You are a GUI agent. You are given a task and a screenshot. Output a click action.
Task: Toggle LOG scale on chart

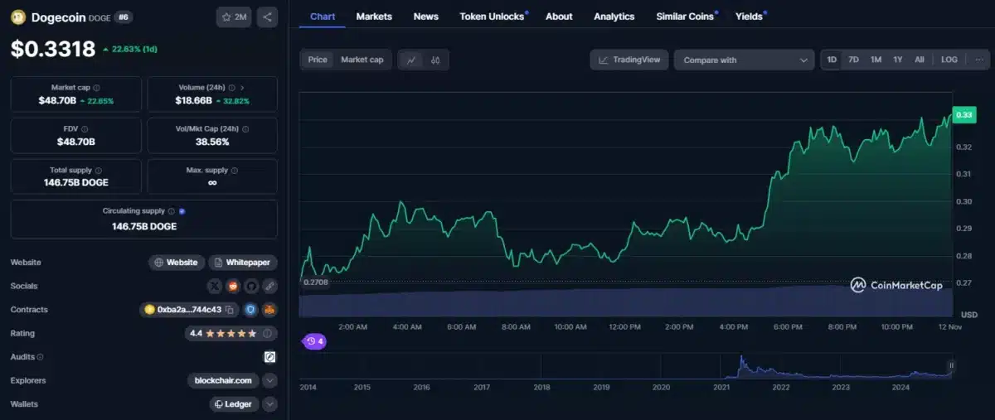pyautogui.click(x=949, y=60)
